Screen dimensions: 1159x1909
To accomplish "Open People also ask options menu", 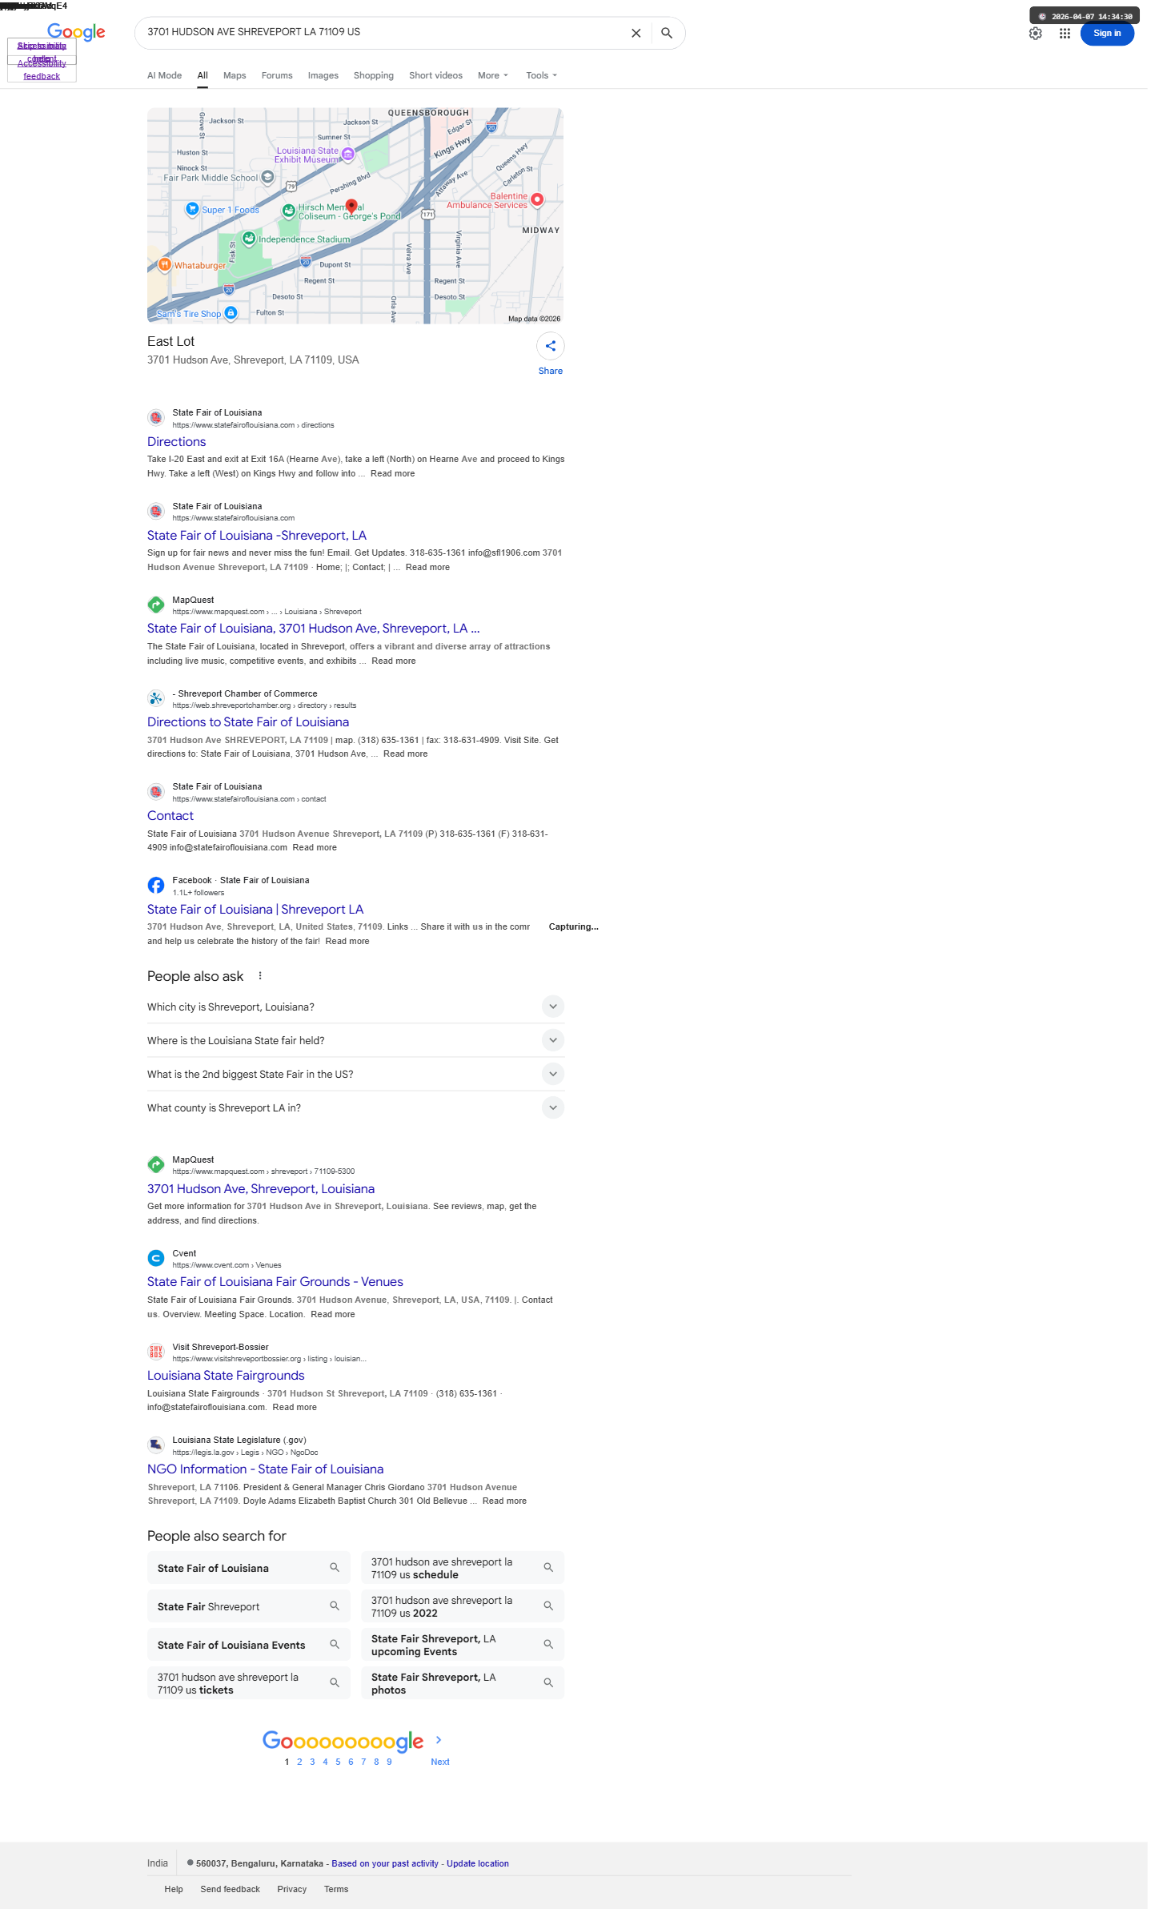I will [x=260, y=975].
